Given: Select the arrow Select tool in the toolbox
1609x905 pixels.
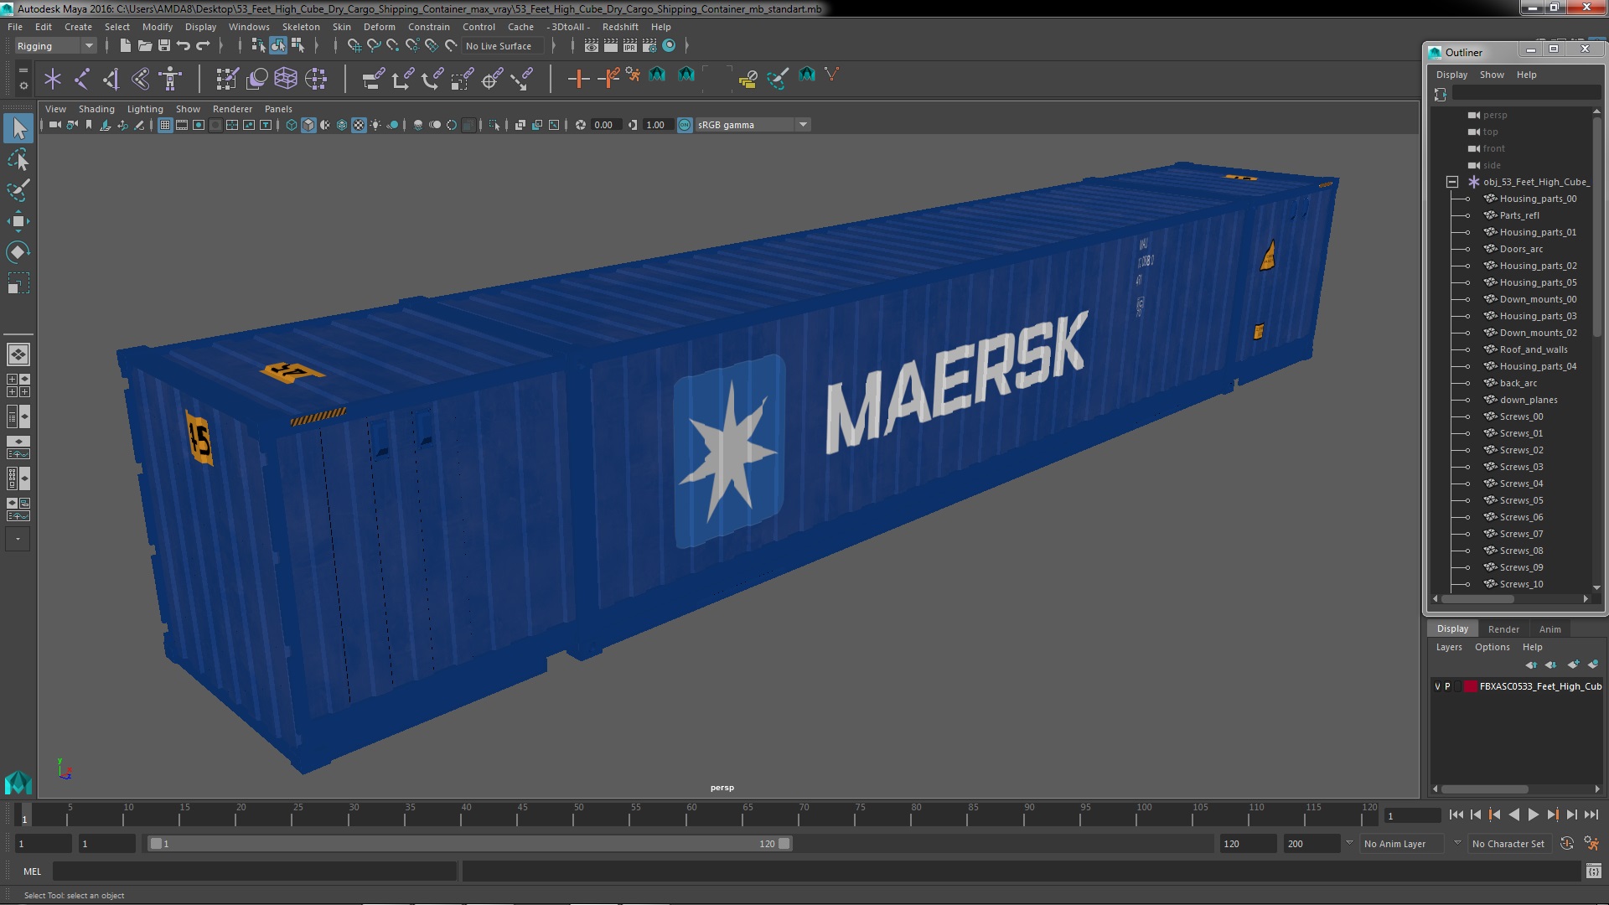Looking at the screenshot, I should [x=18, y=128].
